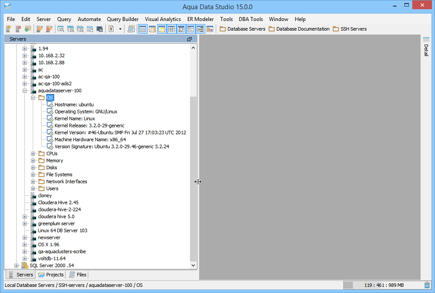The image size is (435, 293).
Task: Click the dark terminal window toolbar icon
Action: pyautogui.click(x=100, y=29)
